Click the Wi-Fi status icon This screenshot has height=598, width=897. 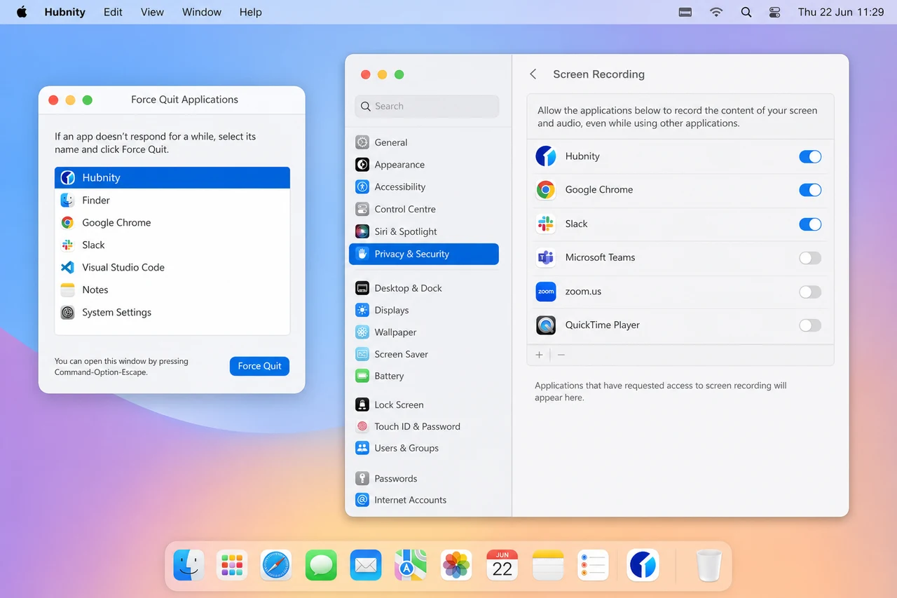(716, 12)
